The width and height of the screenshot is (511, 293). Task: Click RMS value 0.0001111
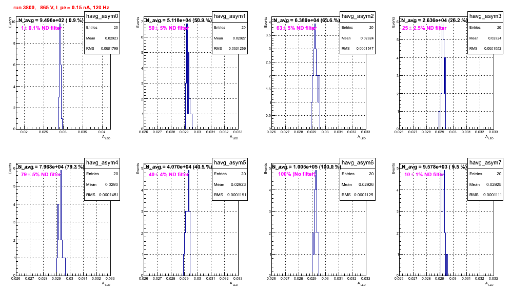(493, 195)
